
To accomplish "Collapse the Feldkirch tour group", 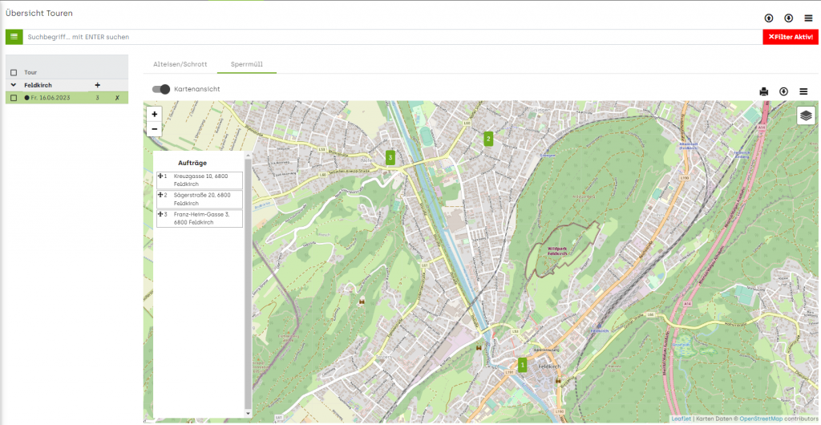I will pos(14,85).
